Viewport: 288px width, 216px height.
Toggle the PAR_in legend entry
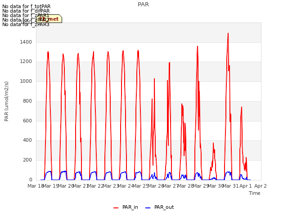[x=126, y=207]
